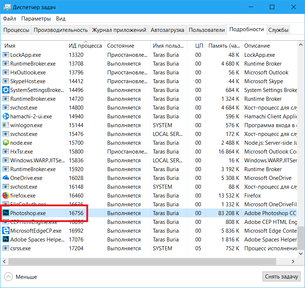The width and height of the screenshot is (305, 288).
Task: Click the SystemSettingsBroker gear icon
Action: [x=6, y=90]
